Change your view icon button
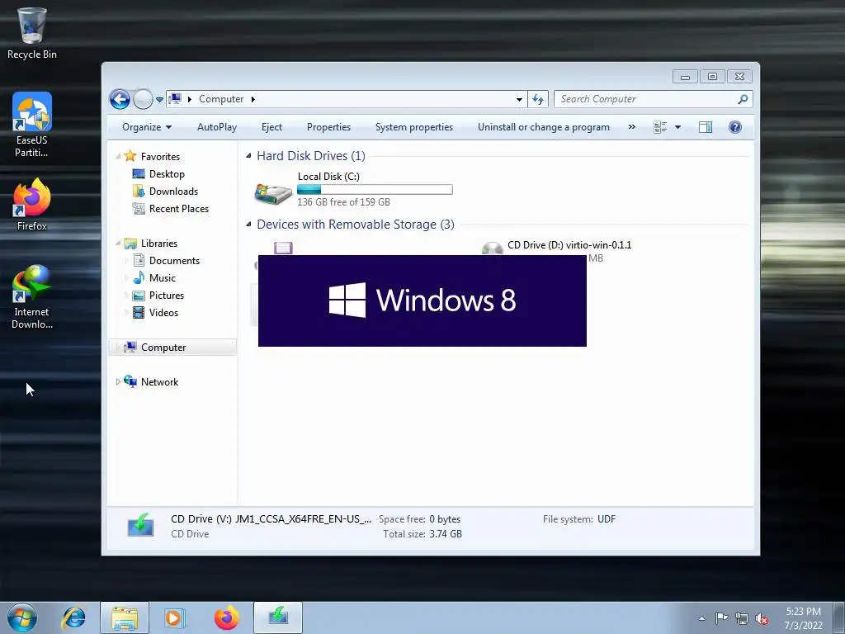This screenshot has height=634, width=845. point(660,127)
